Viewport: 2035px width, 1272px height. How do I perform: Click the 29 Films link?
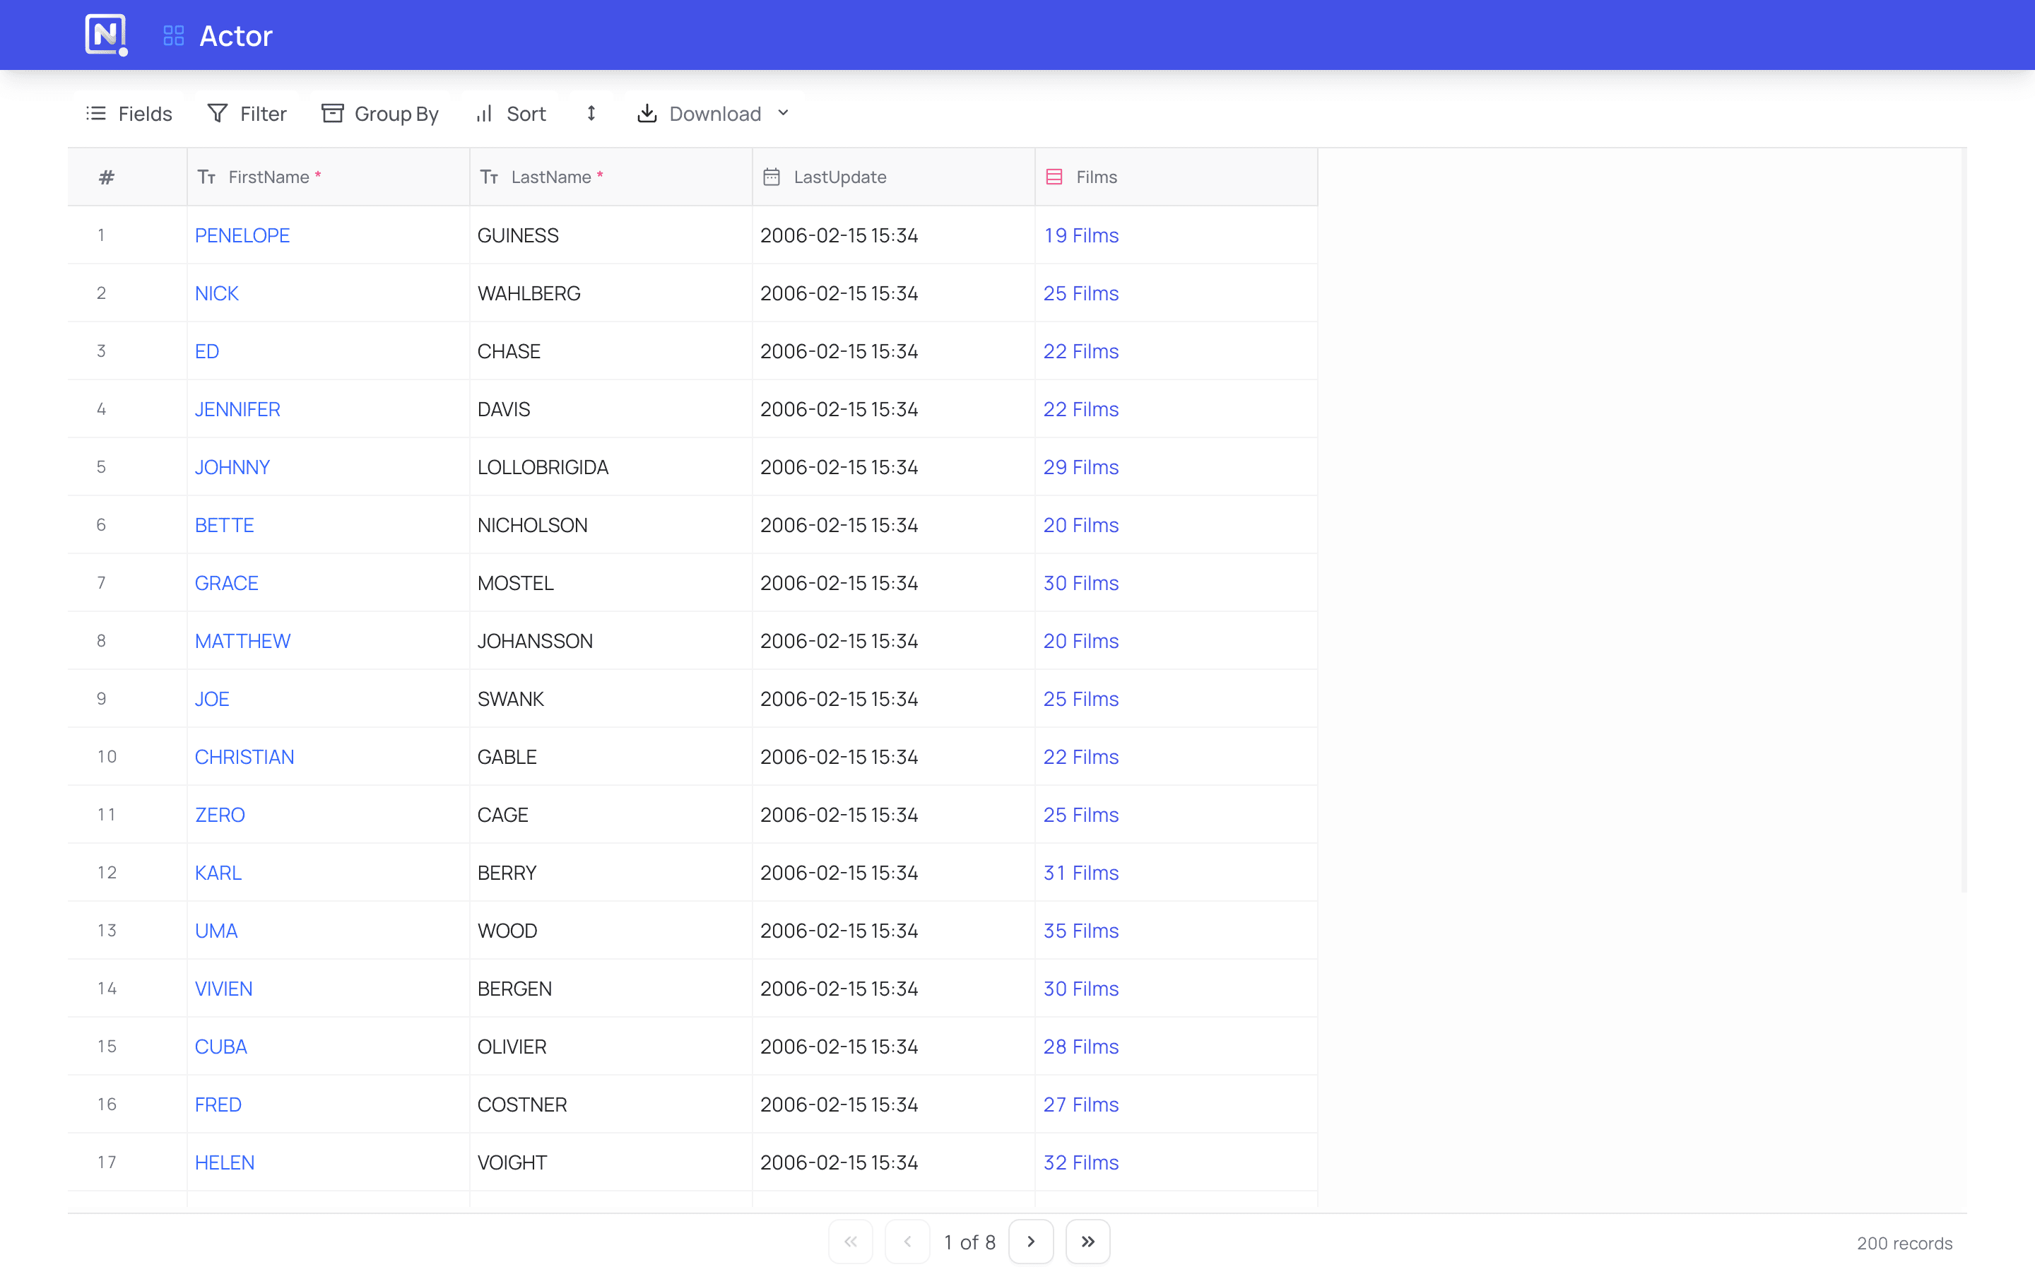click(x=1080, y=467)
